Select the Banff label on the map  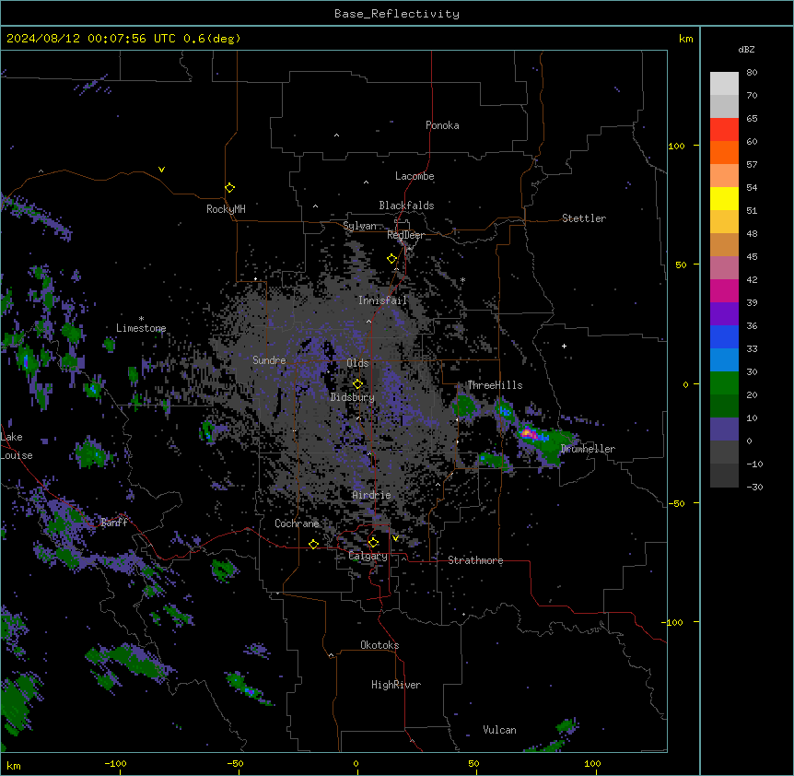pos(114,523)
